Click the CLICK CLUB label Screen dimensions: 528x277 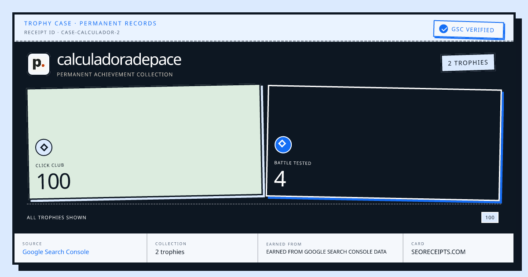pyautogui.click(x=50, y=165)
